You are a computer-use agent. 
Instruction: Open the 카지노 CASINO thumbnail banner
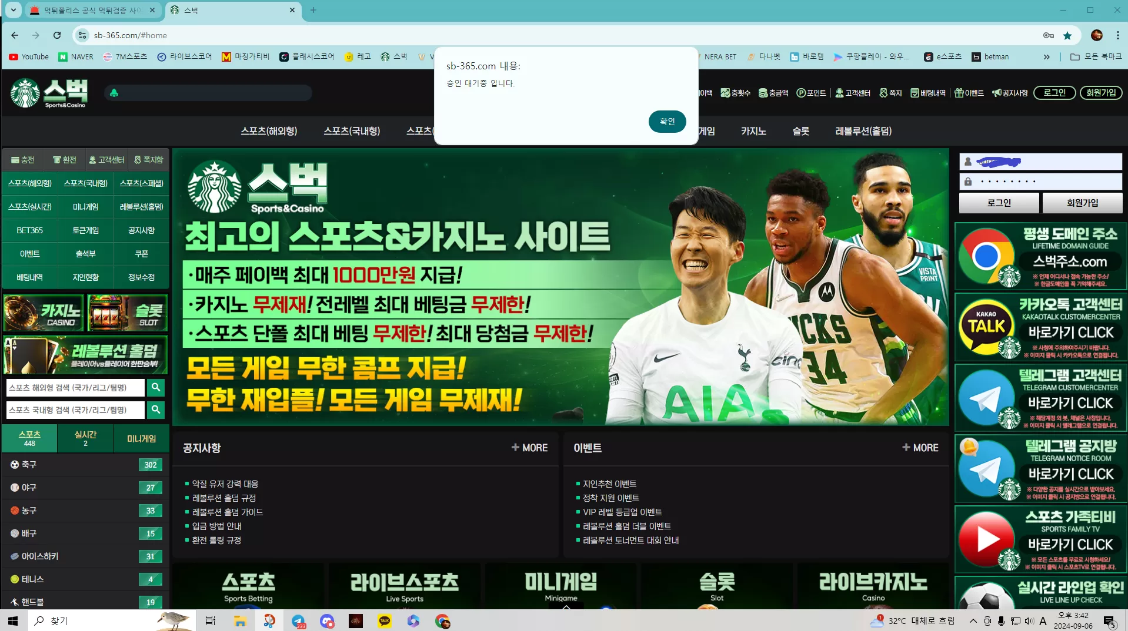[x=44, y=313]
